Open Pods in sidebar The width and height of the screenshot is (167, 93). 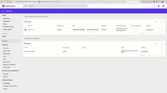4,59
